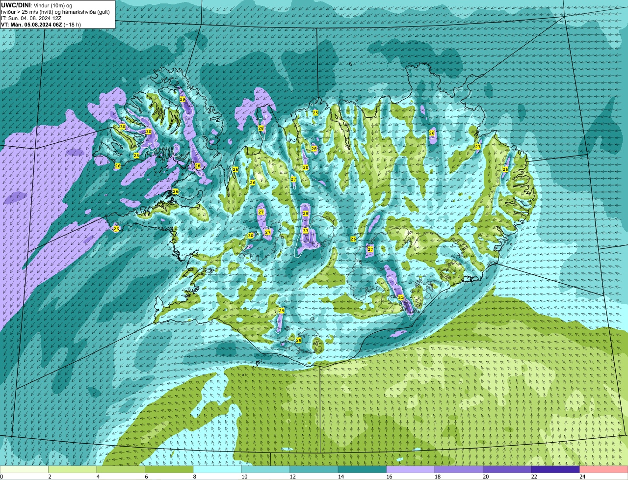
Task: Click the 18–20 m/s purple legend swatch
Action: (459, 470)
